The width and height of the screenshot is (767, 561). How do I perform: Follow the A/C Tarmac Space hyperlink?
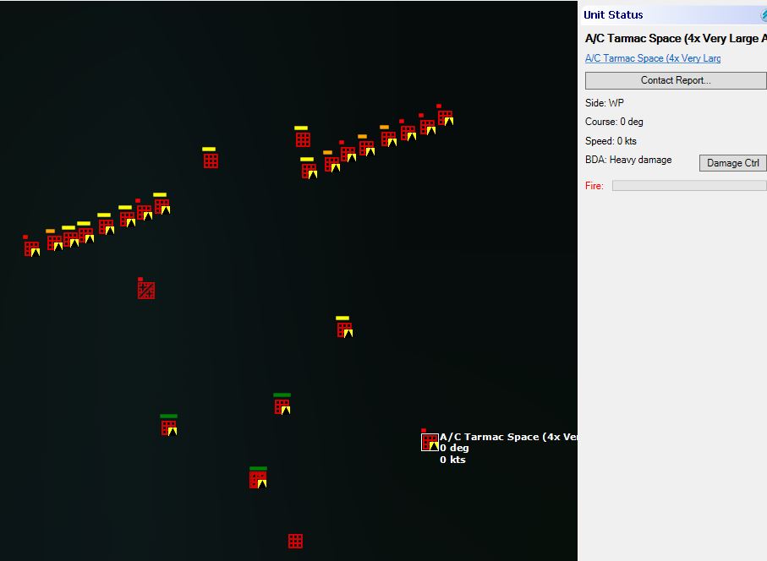click(653, 58)
